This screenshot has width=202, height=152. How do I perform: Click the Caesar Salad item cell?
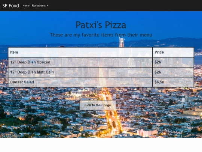pyautogui.click(x=80, y=82)
